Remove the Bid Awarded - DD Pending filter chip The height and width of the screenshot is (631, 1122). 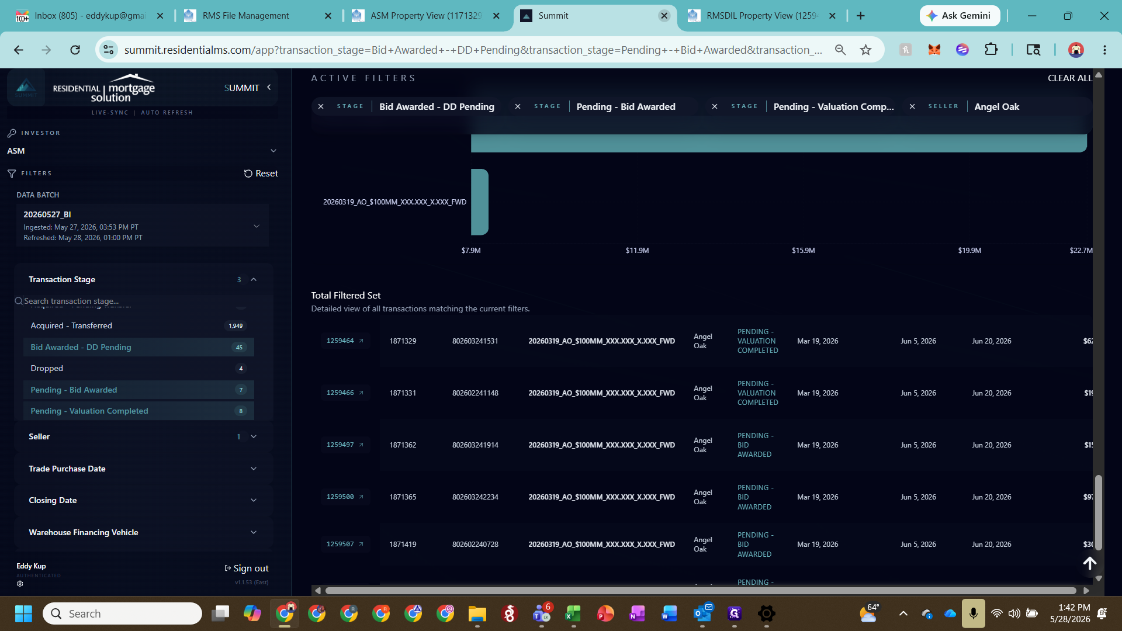coord(321,106)
